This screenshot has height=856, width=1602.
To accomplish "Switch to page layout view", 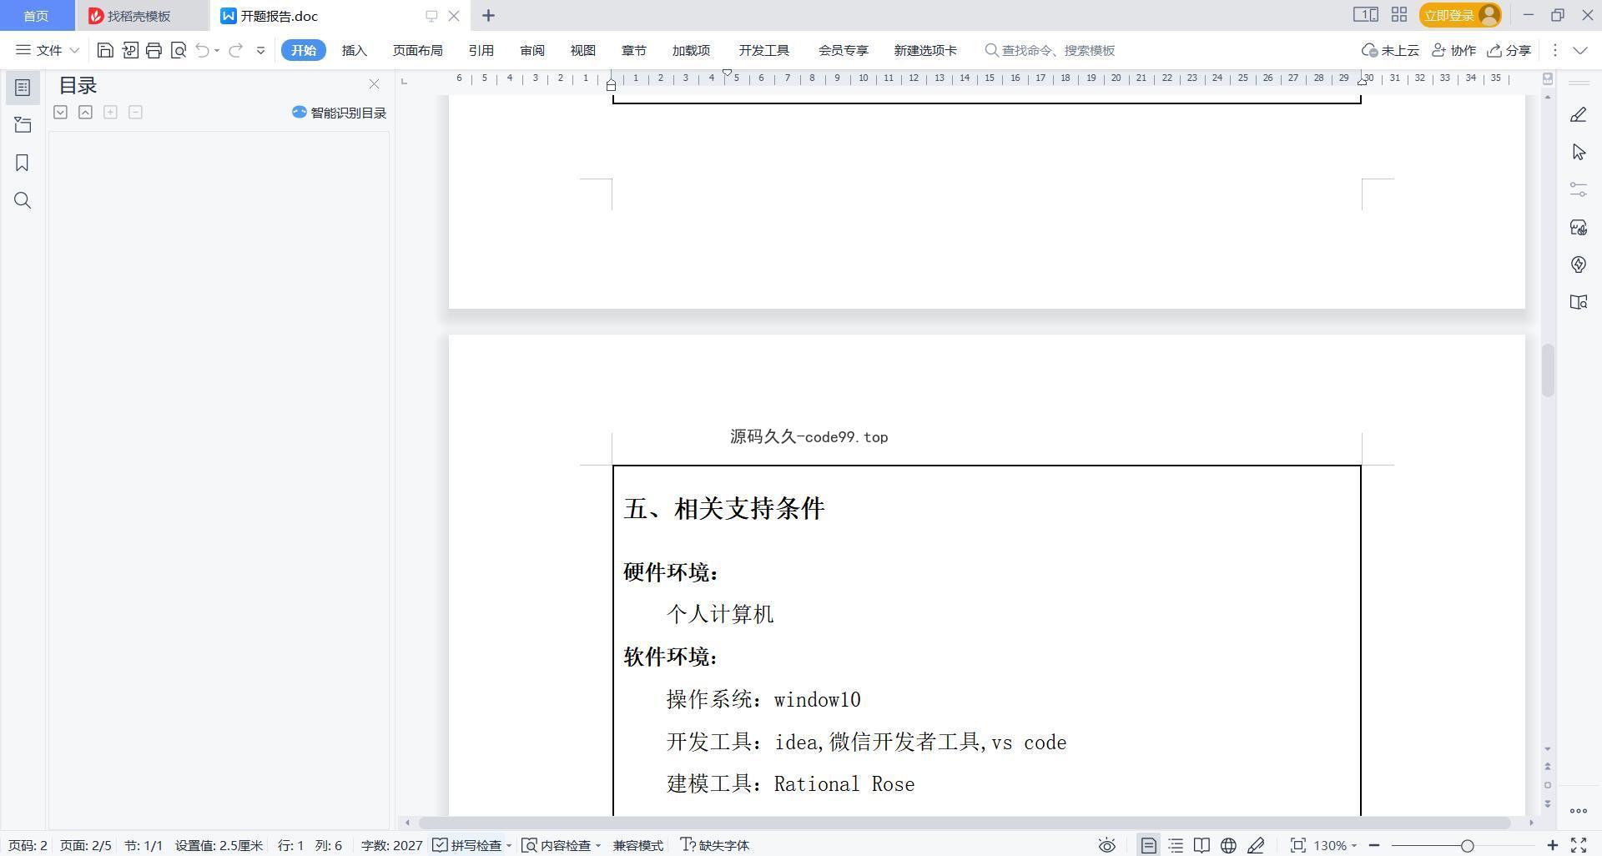I will coord(1149,845).
